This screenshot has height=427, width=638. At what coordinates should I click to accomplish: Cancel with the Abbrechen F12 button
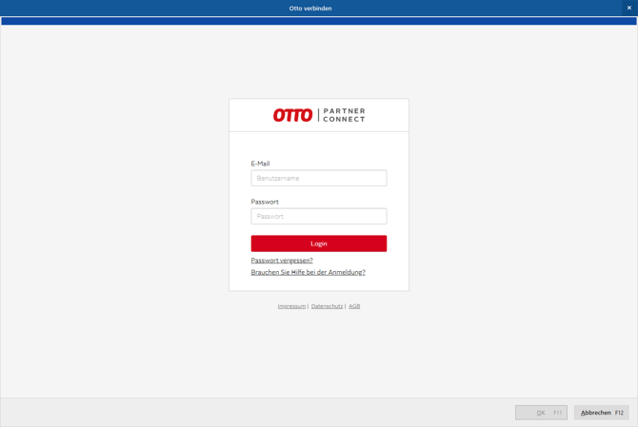tap(601, 413)
